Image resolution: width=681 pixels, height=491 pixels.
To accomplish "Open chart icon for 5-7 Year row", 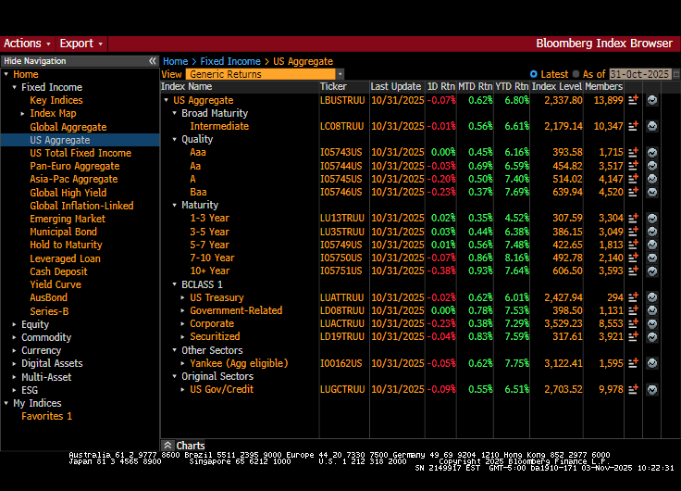I will tap(652, 245).
